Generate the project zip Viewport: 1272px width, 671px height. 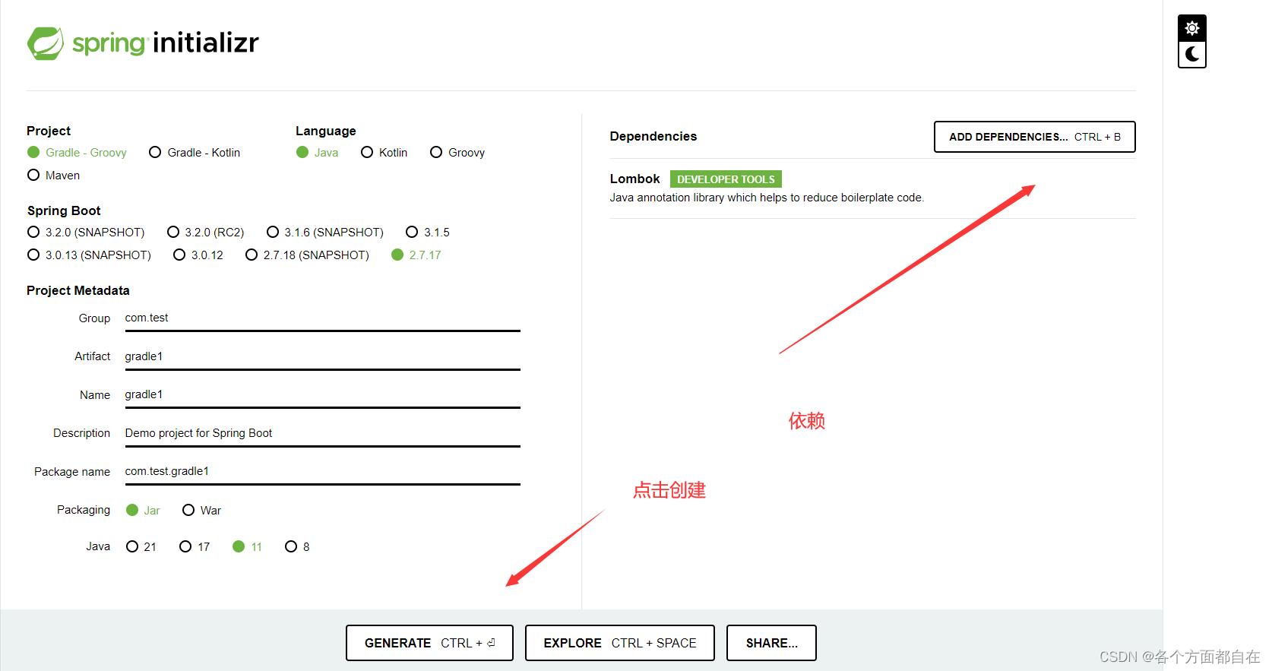(429, 643)
